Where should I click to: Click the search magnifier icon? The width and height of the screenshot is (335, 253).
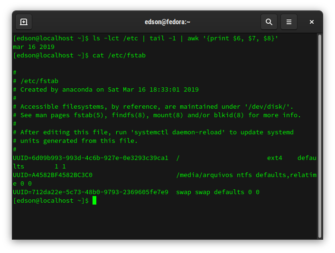pos(269,22)
